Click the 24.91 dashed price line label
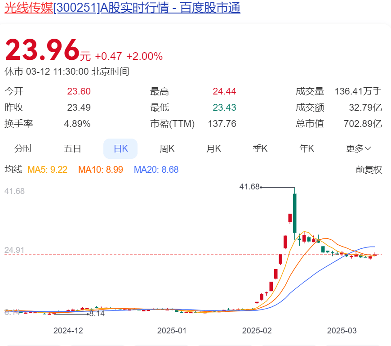Image resolution: width=391 pixels, height=346 pixels. (x=14, y=250)
